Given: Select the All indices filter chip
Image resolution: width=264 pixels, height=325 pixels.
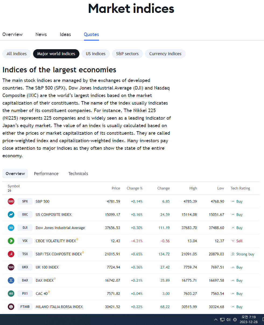Looking at the screenshot, I should pyautogui.click(x=17, y=54).
